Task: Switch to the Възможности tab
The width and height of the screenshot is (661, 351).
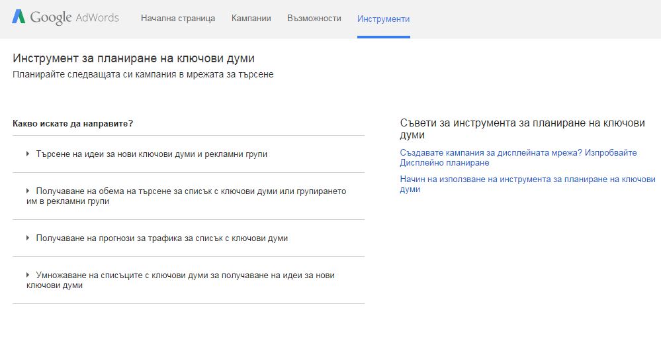Action: click(x=314, y=19)
